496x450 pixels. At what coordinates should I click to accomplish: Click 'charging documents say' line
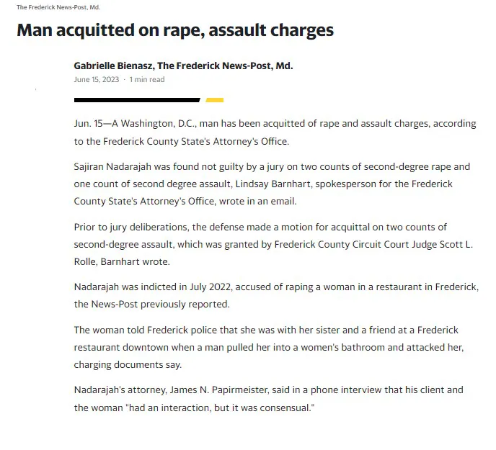(128, 364)
